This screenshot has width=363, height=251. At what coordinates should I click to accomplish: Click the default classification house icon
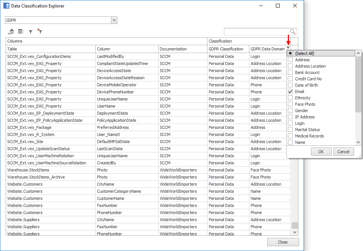pyautogui.click(x=11, y=32)
